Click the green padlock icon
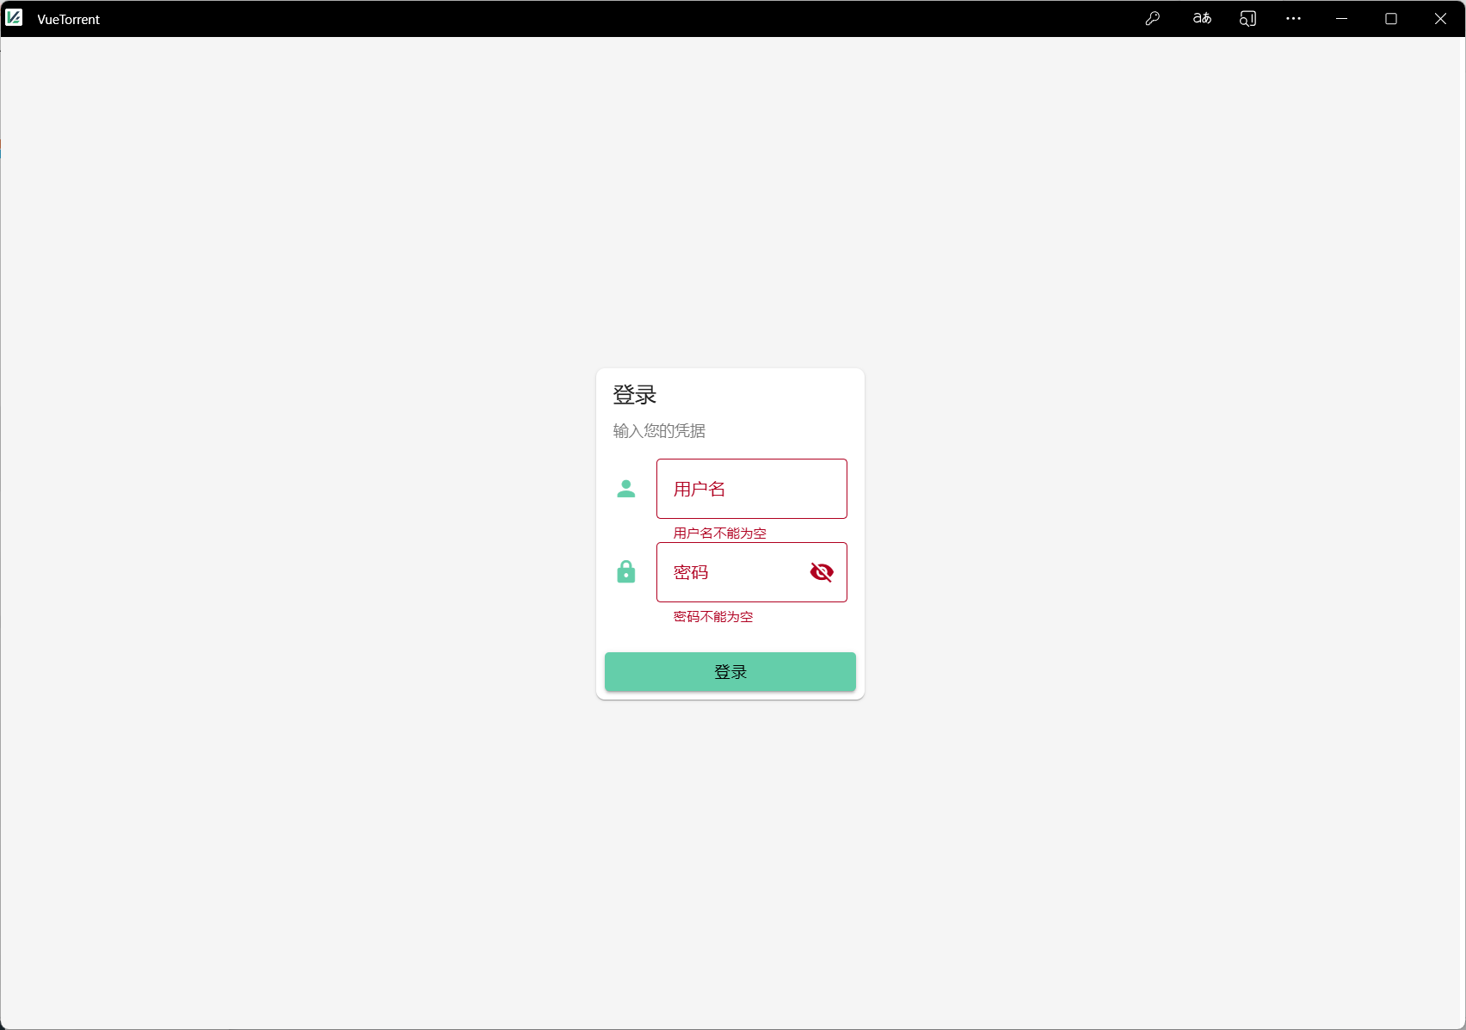The height and width of the screenshot is (1030, 1466). coord(626,572)
